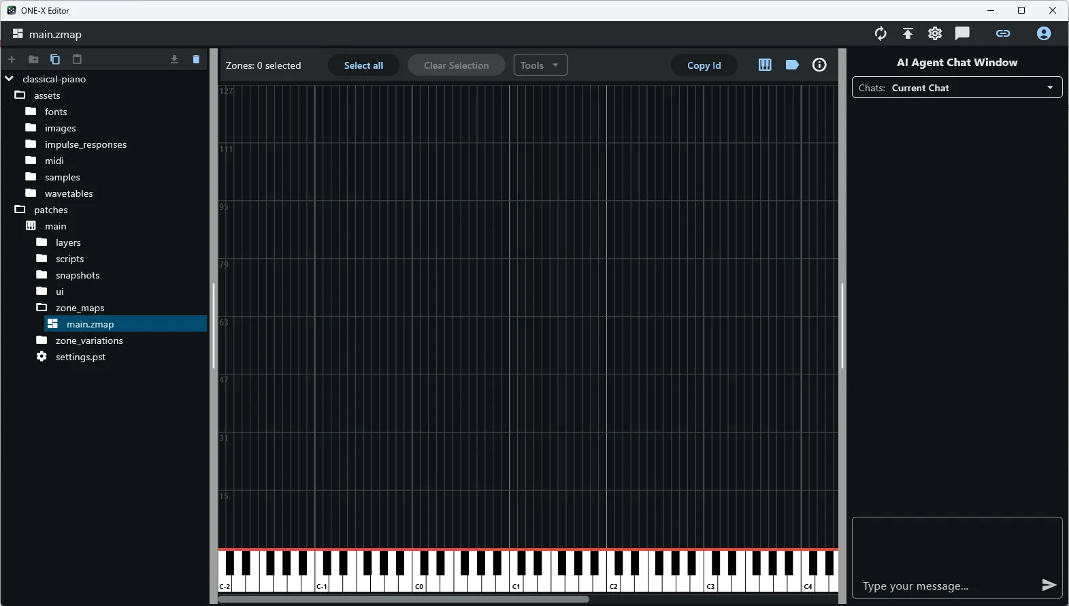Collapse the assets folder

click(x=20, y=95)
